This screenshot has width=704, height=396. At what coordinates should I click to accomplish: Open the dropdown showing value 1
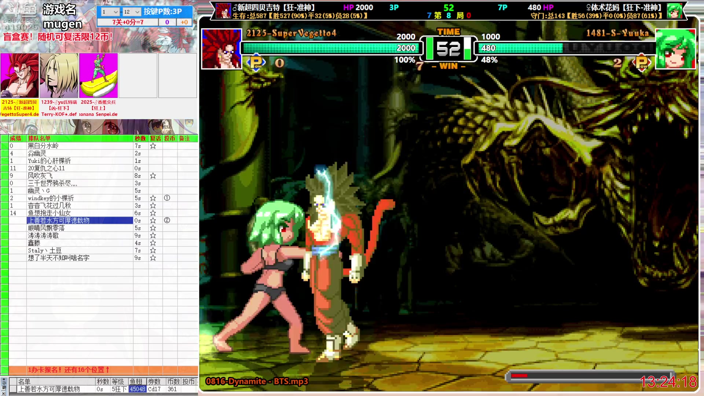[x=110, y=12]
